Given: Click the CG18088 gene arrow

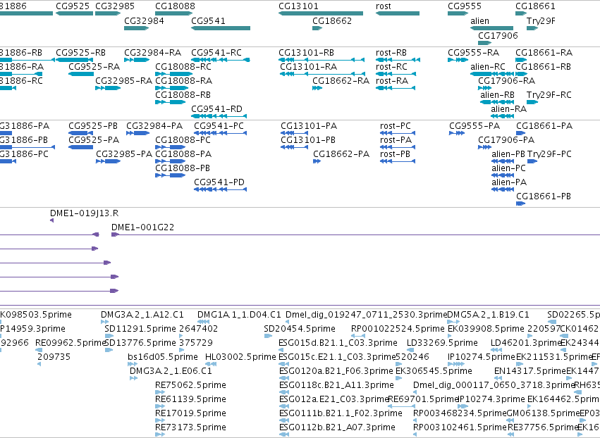Looking at the screenshot, I should (173, 13).
